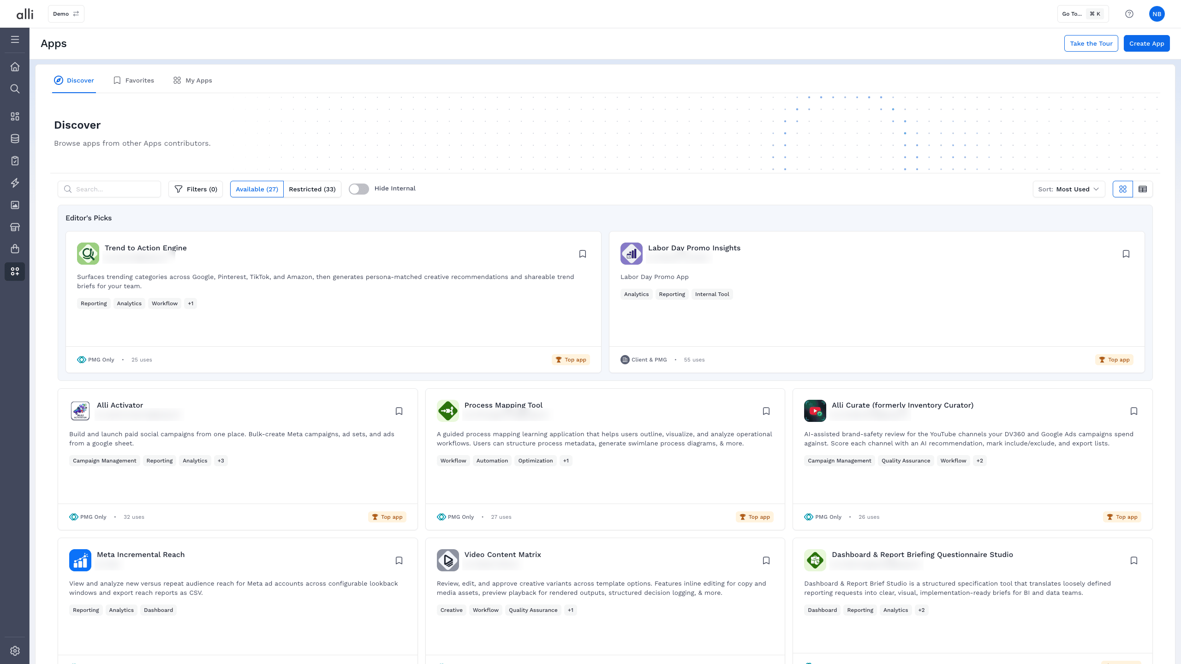Open Settings gear in the sidebar
1181x664 pixels.
pyautogui.click(x=15, y=651)
